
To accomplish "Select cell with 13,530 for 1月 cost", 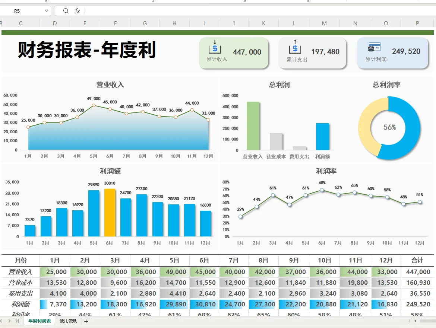I will 55,283.
